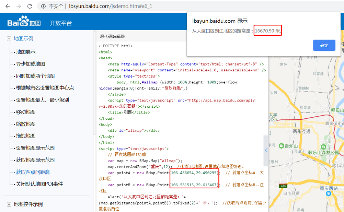The image size is (344, 212).
Task: Open the 移动地图 example
Action: click(x=26, y=112)
